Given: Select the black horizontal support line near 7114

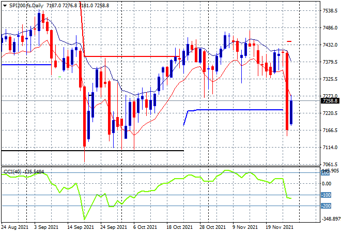Looking at the screenshot, I should 92,151.
